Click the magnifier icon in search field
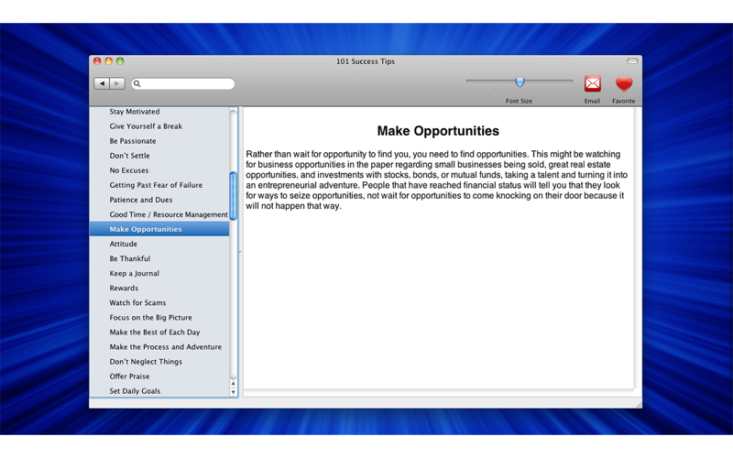Screen dimensions: 733x458 tap(137, 83)
